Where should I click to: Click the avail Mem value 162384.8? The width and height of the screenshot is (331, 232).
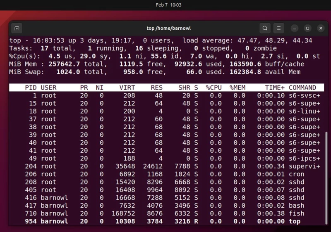245,72
